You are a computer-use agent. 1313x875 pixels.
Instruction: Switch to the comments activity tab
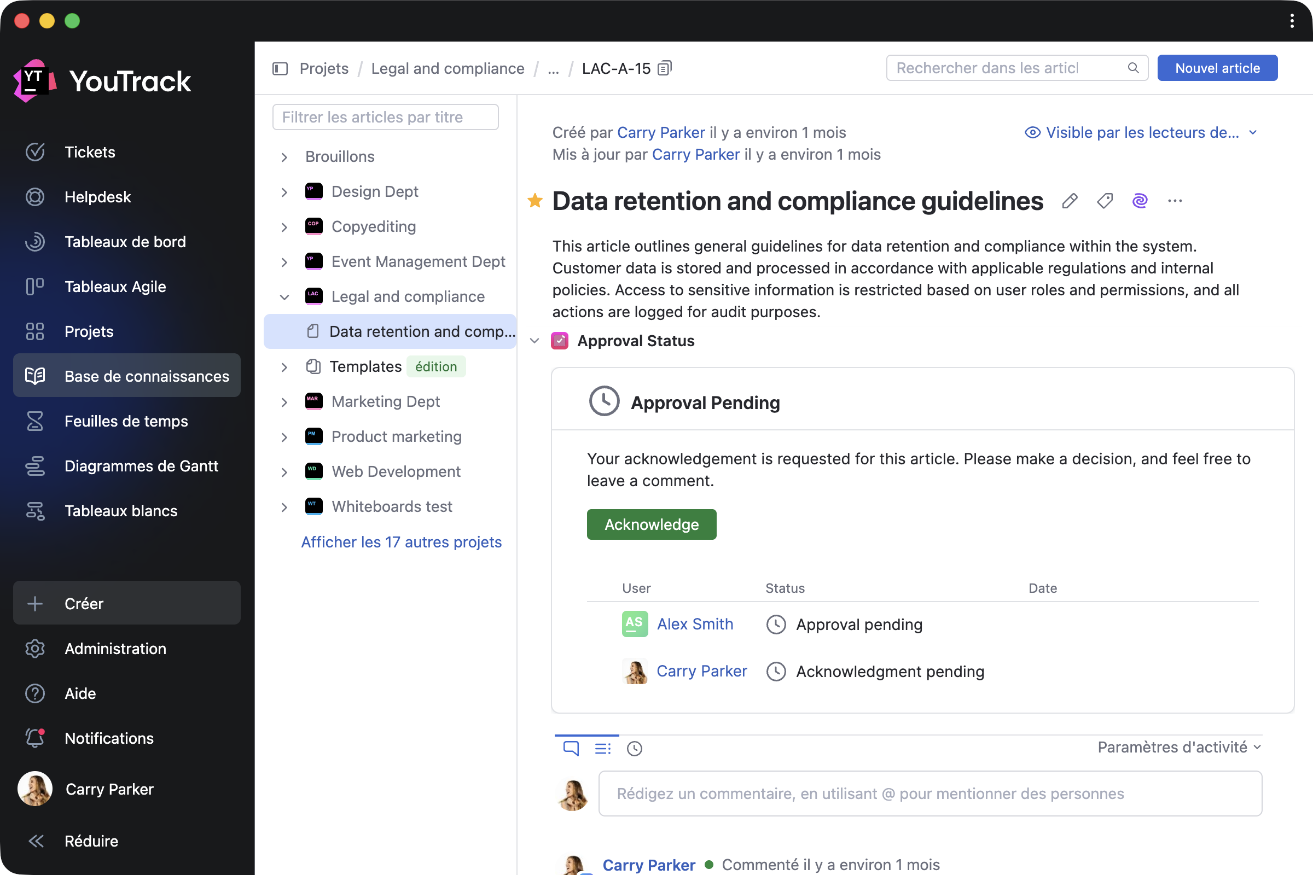571,748
